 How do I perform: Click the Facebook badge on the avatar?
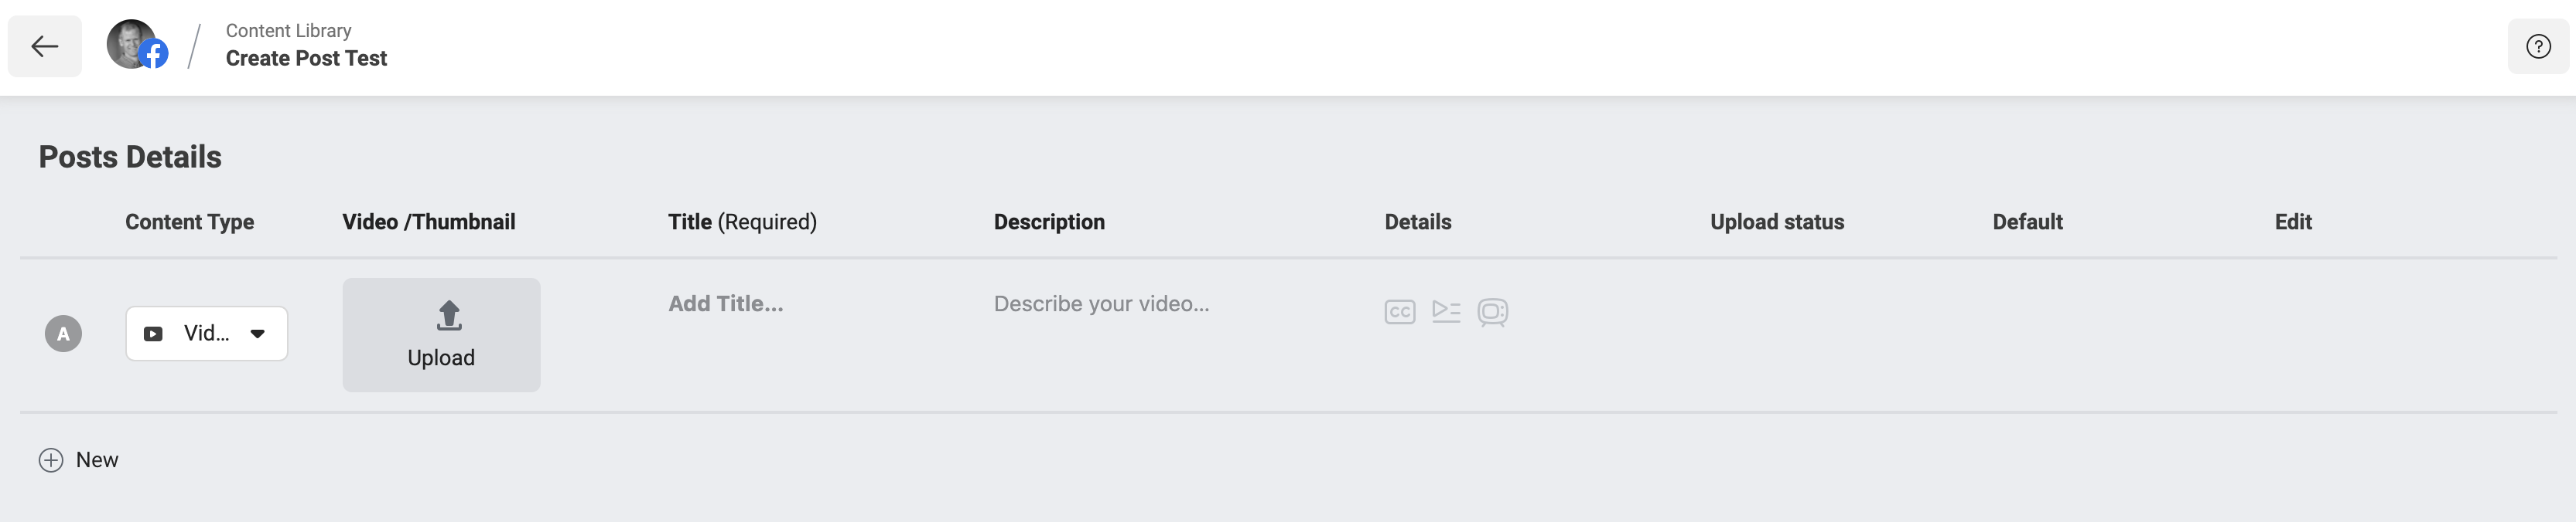(x=154, y=54)
